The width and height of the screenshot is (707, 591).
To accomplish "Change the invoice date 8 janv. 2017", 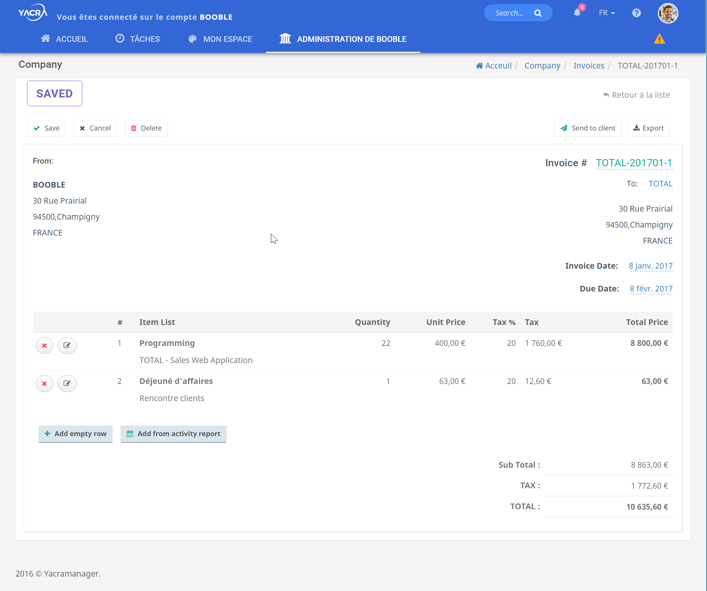I will 651,266.
